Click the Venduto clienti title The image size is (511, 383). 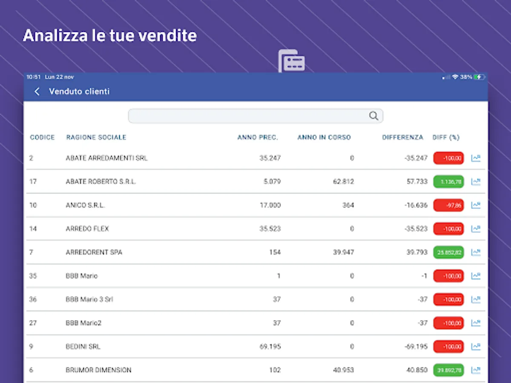tap(79, 91)
